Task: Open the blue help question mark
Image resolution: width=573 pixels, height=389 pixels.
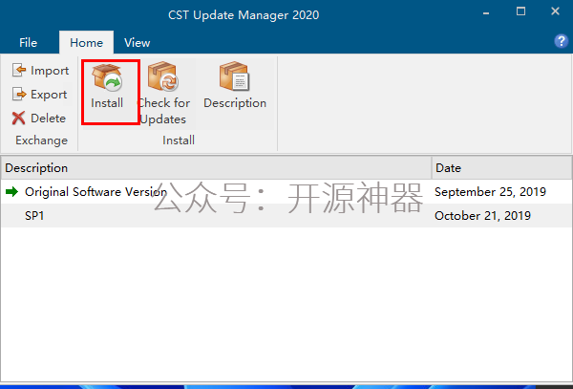Action: [561, 41]
